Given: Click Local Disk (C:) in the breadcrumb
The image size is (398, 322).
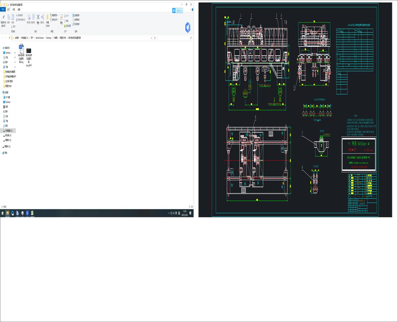Looking at the screenshot, I should pyautogui.click(x=25, y=38).
